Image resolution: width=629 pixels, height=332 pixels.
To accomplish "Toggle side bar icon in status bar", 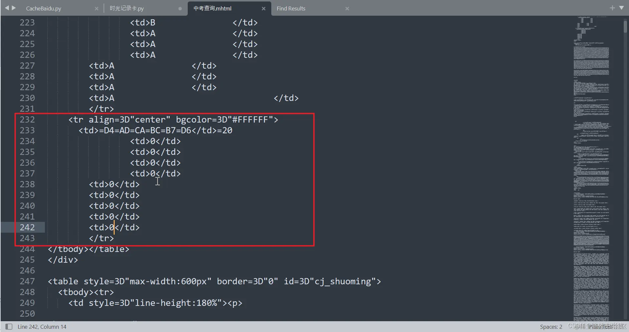I will (9, 326).
